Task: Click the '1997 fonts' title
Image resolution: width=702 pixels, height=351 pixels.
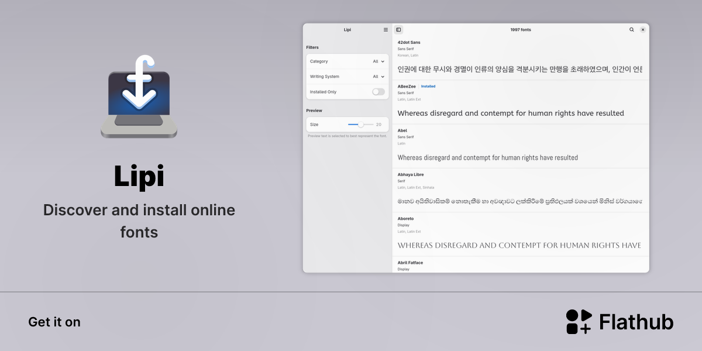Action: tap(521, 30)
